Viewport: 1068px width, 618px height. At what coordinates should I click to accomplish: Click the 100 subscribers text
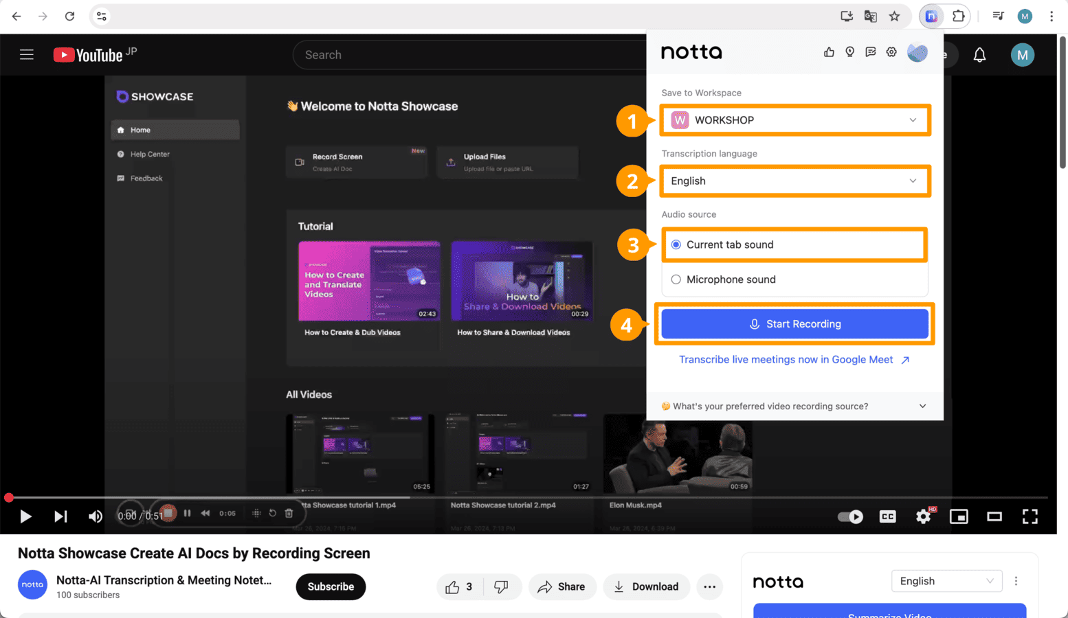pyautogui.click(x=88, y=595)
